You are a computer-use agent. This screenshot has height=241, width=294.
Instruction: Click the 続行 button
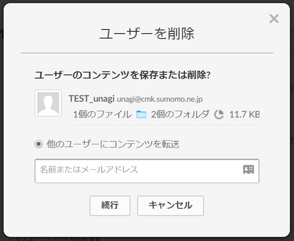click(x=110, y=206)
